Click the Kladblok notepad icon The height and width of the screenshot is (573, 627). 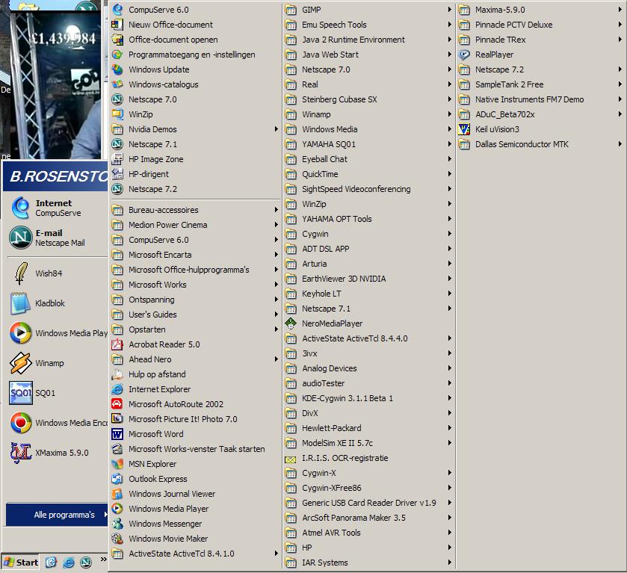point(20,303)
